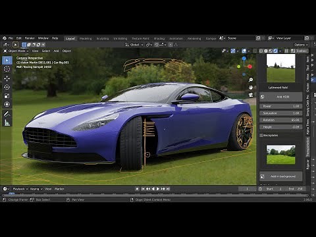
Task: Toggle X-ray mode in viewport header
Action: pyautogui.click(x=255, y=51)
